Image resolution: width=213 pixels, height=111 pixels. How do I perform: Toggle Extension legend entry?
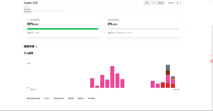coord(59,98)
